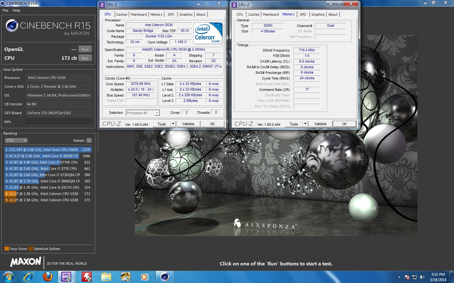Image resolution: width=454 pixels, height=283 pixels.
Task: Click OK in left CPU-Z window
Action: (212, 124)
